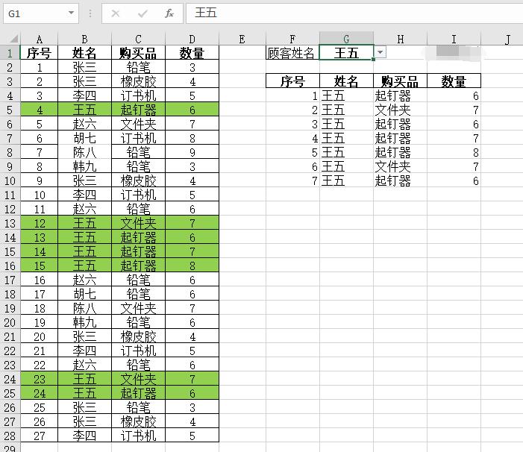Click the formula bar containing 王五
Viewport: 523px width, 452px height.
(x=354, y=13)
